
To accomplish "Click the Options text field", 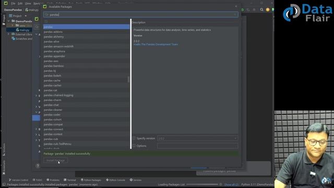I will click(x=197, y=146).
